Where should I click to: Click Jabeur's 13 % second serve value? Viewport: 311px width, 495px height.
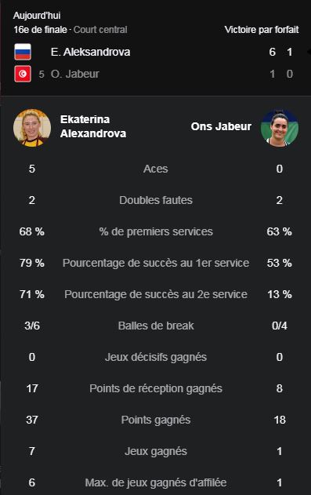coord(280,294)
